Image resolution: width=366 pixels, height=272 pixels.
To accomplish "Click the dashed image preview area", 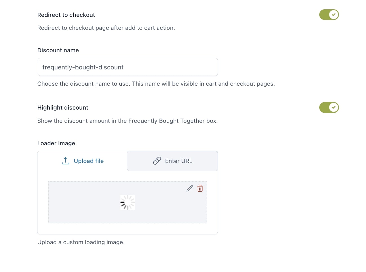I will pos(128,202).
